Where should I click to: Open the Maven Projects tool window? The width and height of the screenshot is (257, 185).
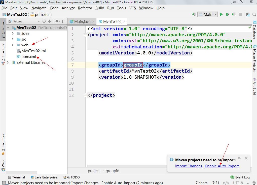[x=254, y=58]
